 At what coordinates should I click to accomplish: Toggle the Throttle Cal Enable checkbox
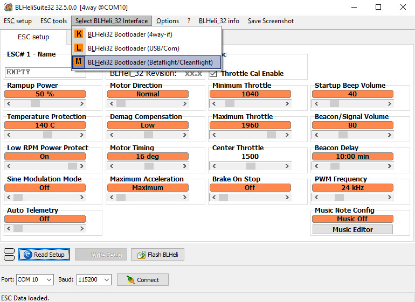pos(213,74)
